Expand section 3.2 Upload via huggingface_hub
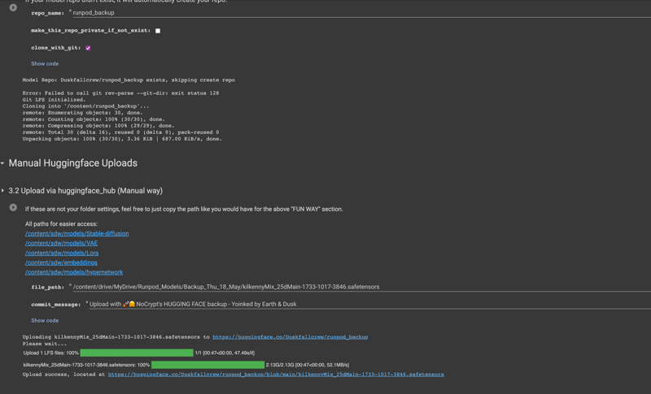This screenshot has height=394, width=651. (2, 191)
